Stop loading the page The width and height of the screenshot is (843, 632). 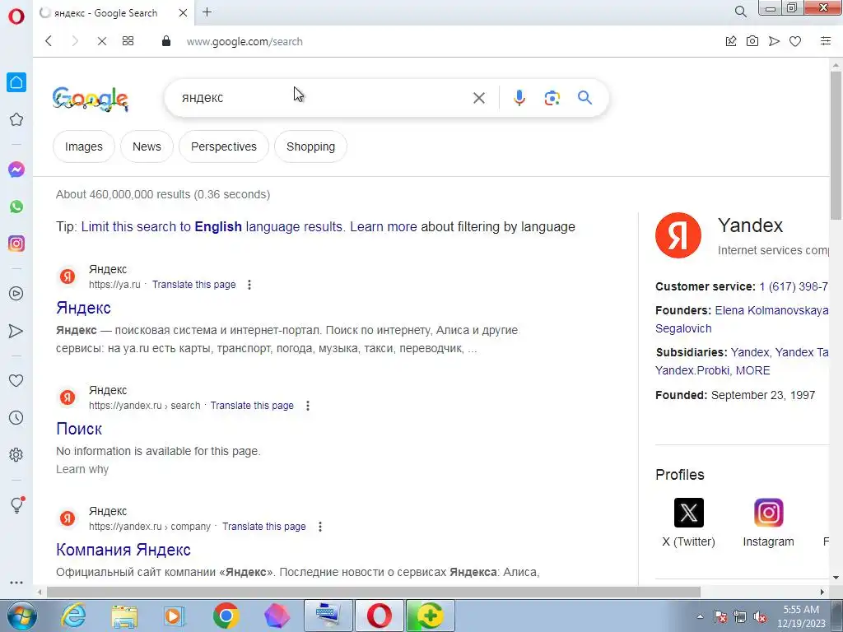click(x=101, y=41)
